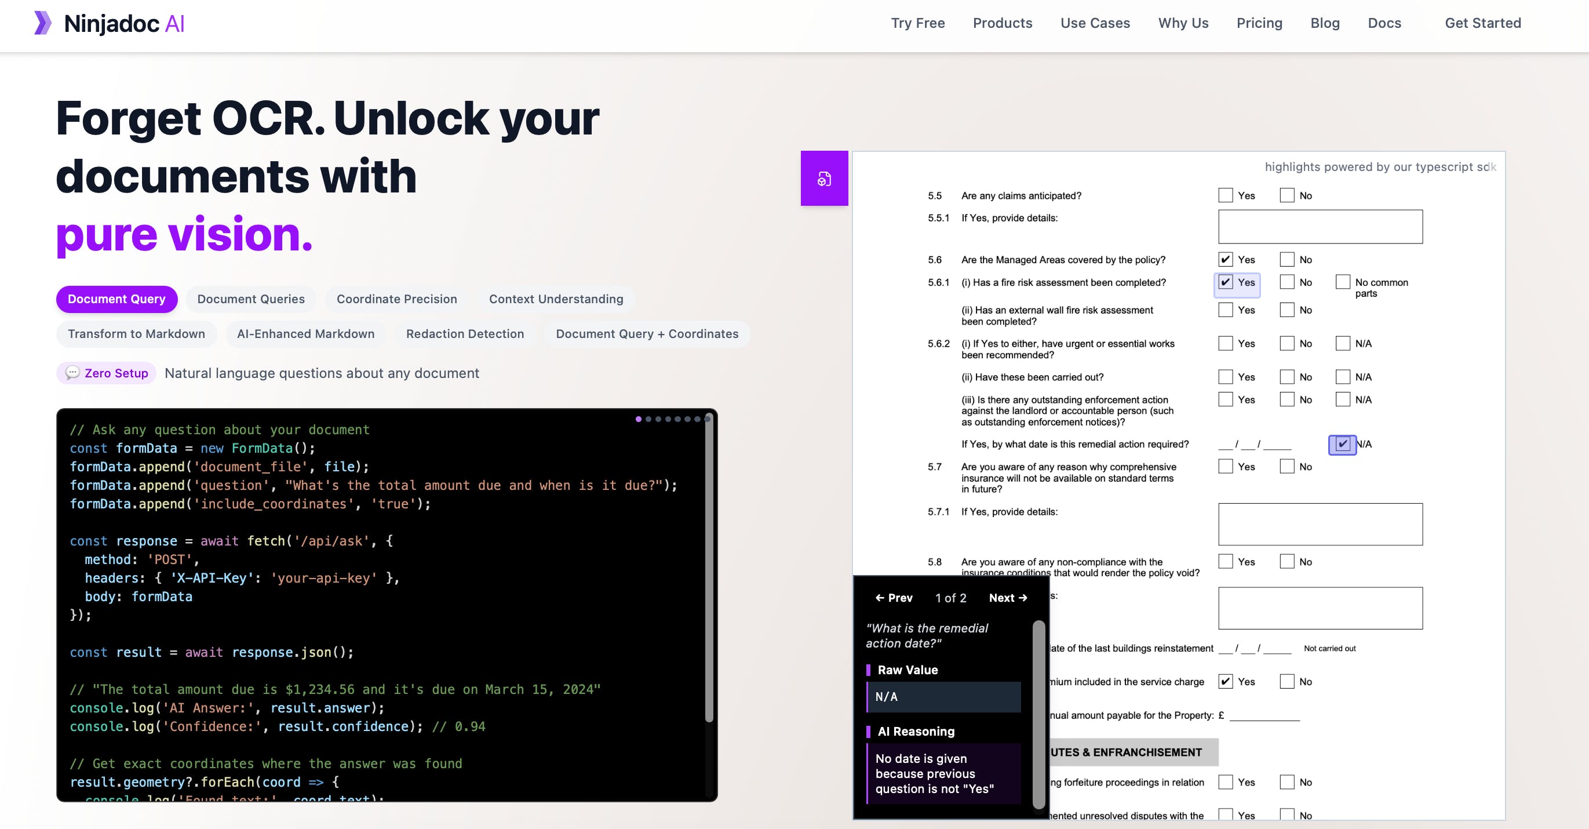Select the Redaction Detection tab
The width and height of the screenshot is (1589, 829).
pos(465,334)
